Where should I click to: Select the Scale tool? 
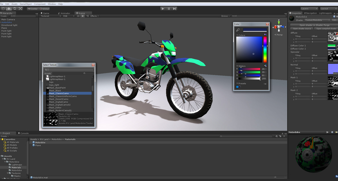21,9
